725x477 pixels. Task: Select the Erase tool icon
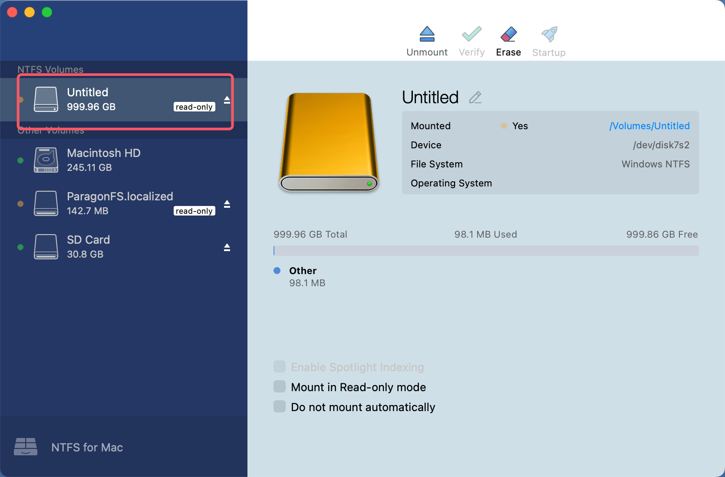(508, 34)
